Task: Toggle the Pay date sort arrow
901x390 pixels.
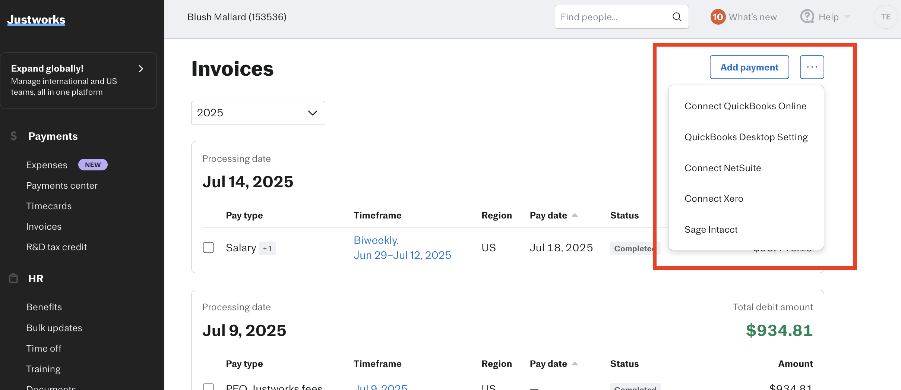Action: (574, 215)
